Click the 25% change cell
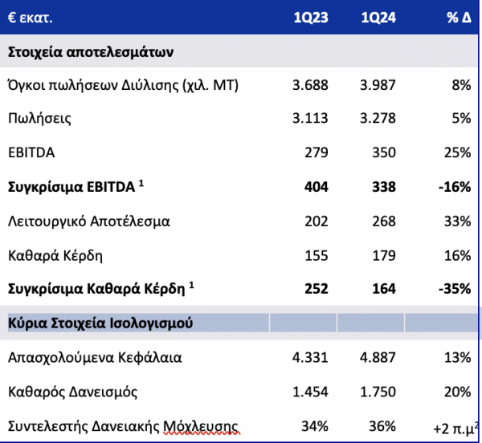This screenshot has width=482, height=443. pyautogui.click(x=458, y=152)
